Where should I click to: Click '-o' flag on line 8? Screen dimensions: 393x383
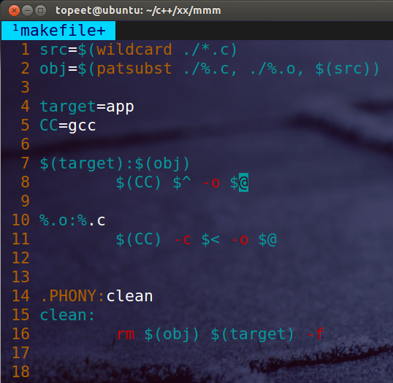[x=211, y=183]
